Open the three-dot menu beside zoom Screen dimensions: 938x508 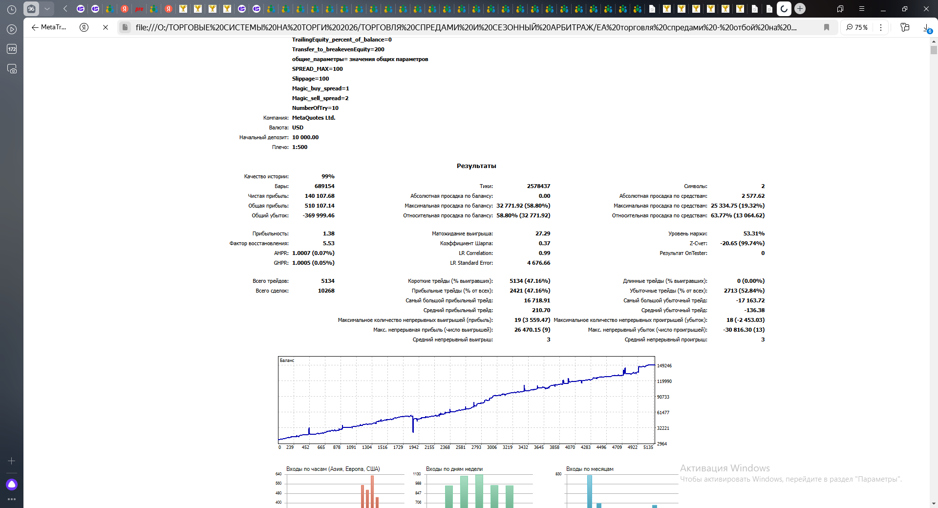pos(881,27)
